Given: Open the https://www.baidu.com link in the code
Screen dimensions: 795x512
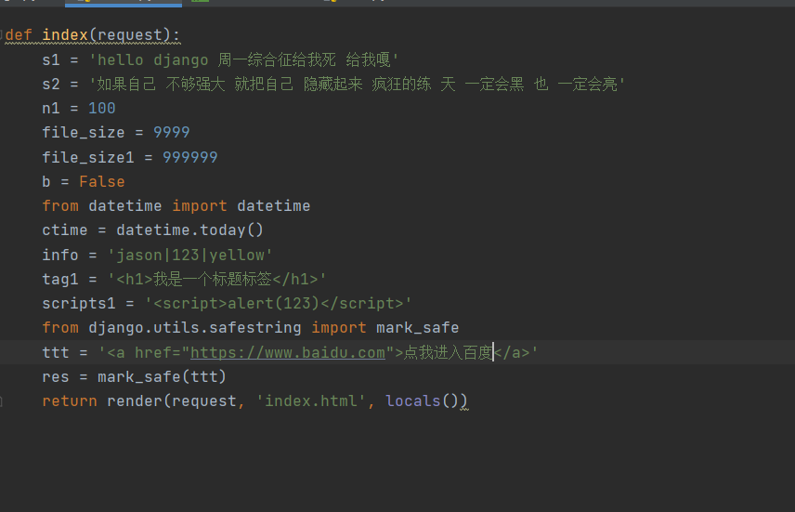Looking at the screenshot, I should [x=288, y=352].
